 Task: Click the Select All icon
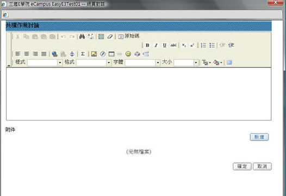pos(101,36)
